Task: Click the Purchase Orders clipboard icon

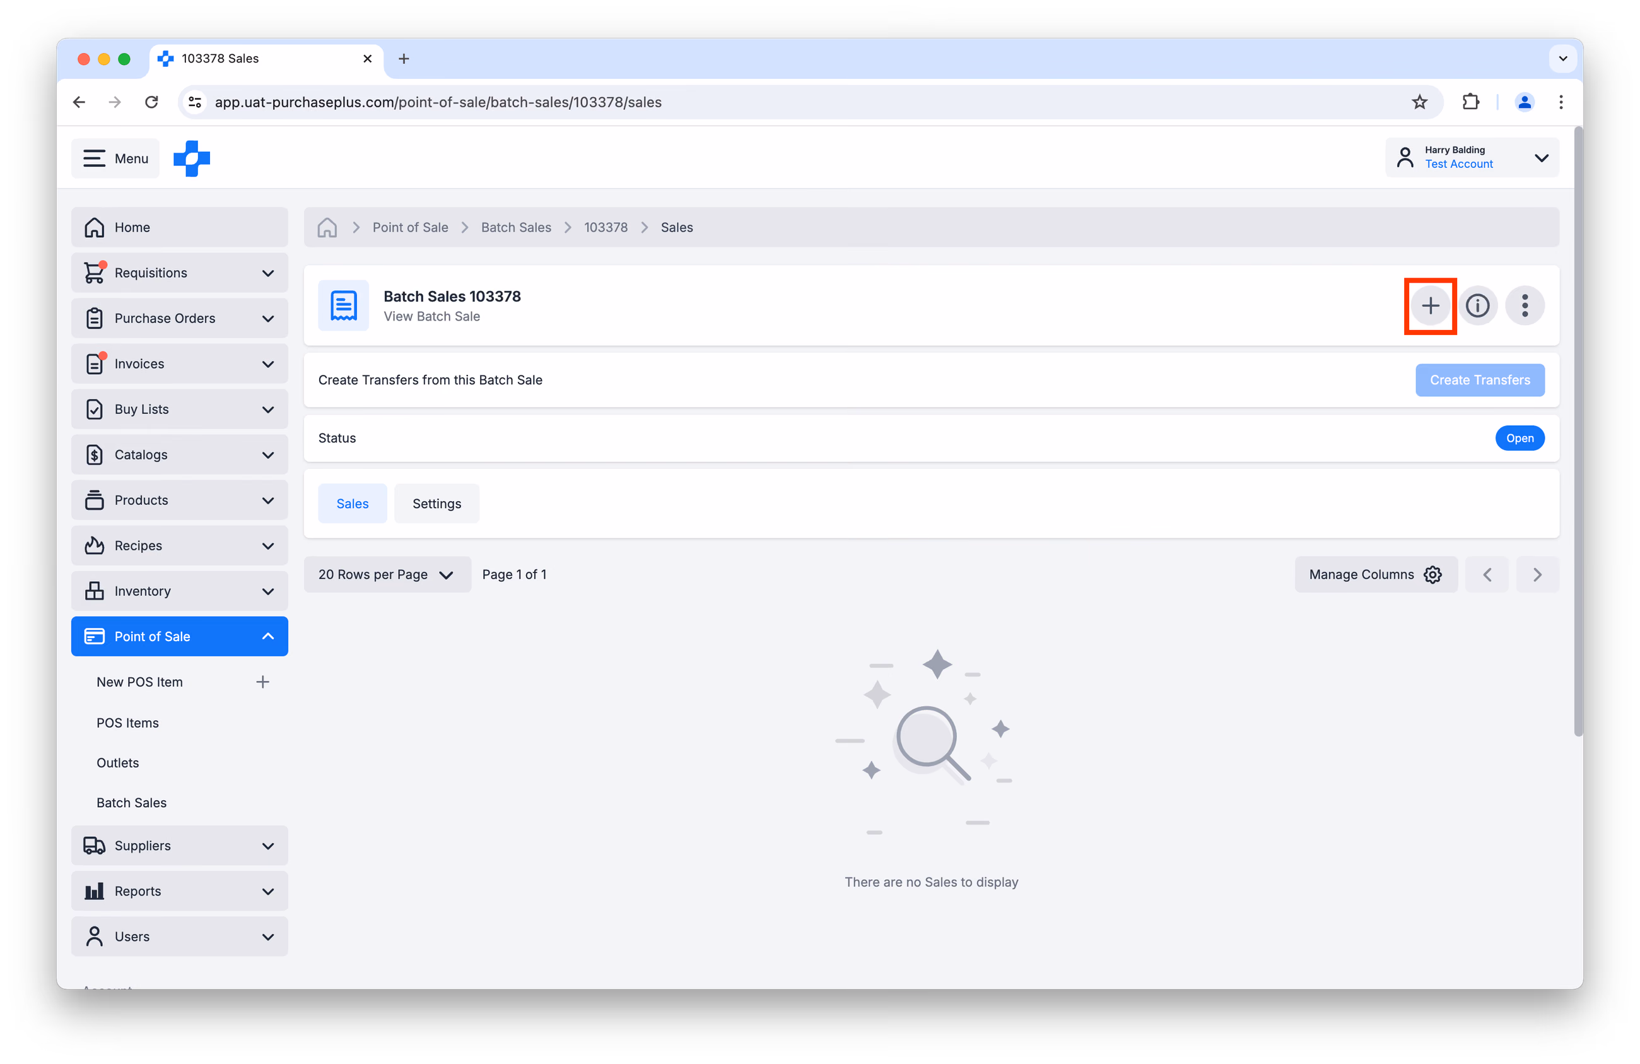Action: click(x=95, y=319)
